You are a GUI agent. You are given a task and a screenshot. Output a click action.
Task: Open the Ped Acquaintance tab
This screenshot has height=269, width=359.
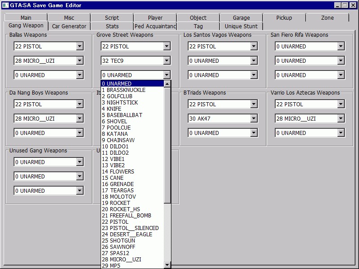[155, 26]
